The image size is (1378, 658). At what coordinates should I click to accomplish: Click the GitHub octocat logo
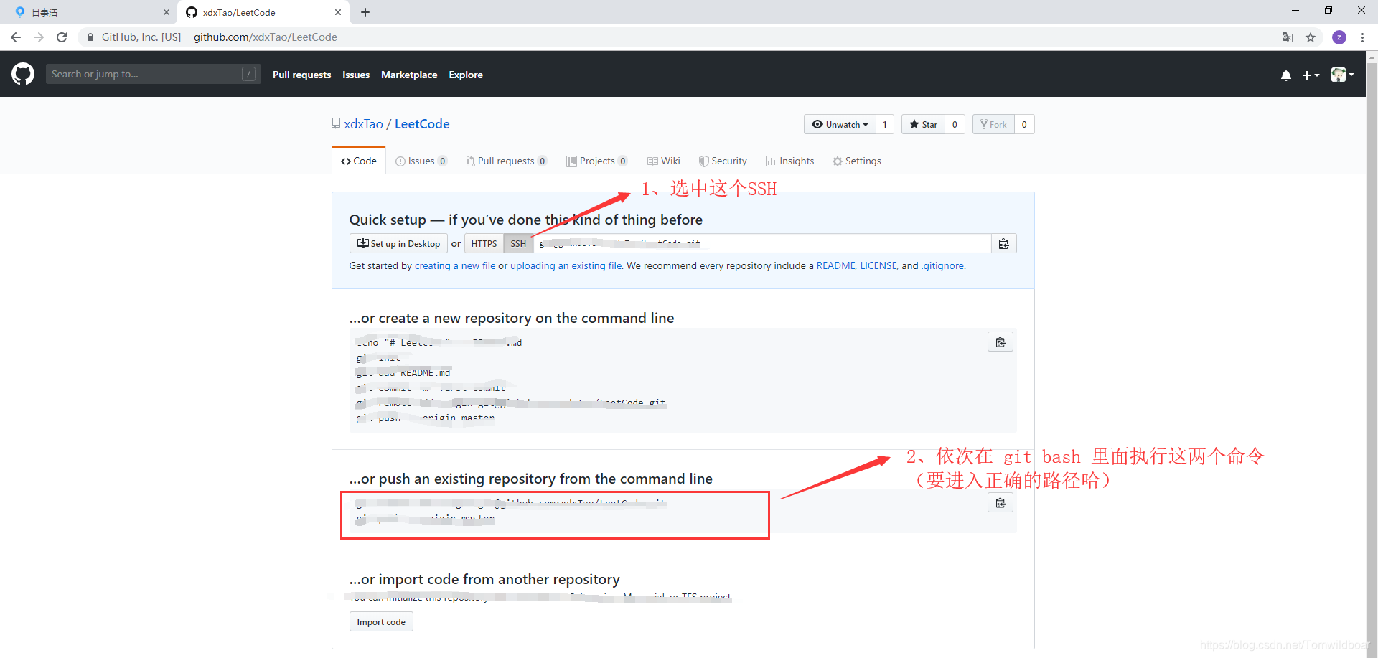tap(23, 74)
